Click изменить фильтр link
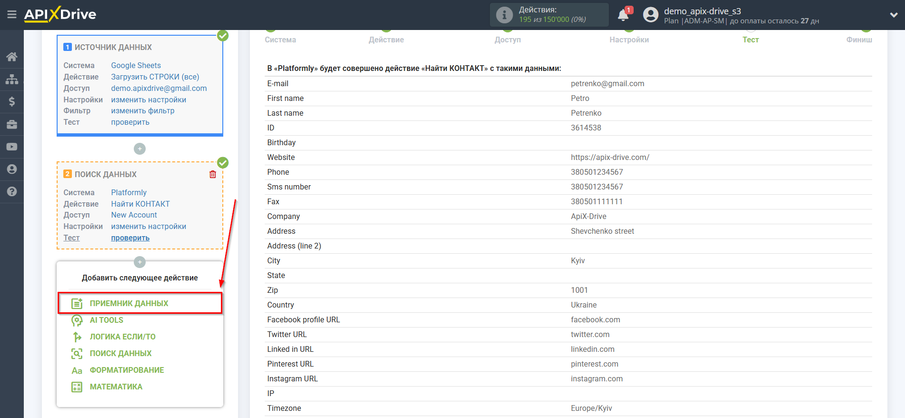 [x=143, y=110]
